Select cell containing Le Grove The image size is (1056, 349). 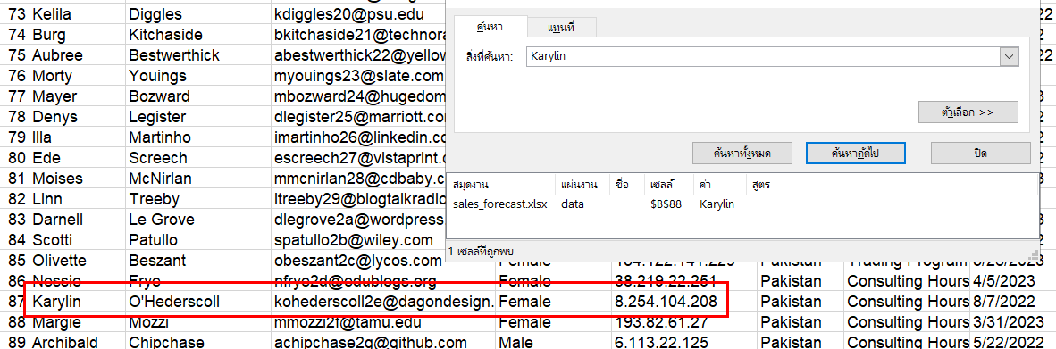point(198,220)
